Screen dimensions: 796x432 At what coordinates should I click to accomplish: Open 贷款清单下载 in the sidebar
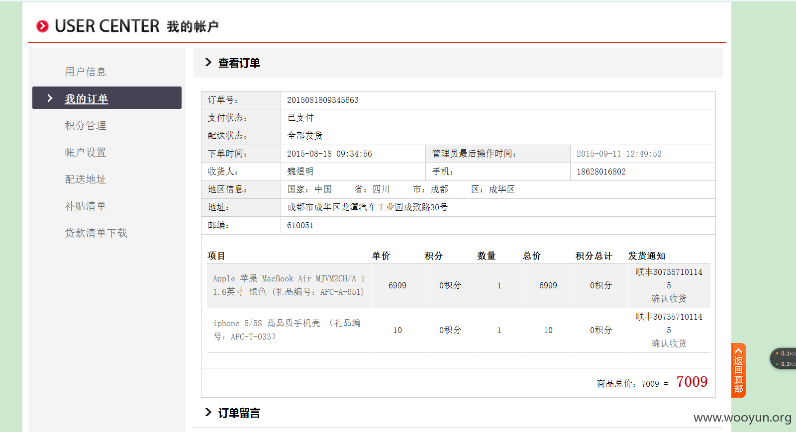point(96,233)
